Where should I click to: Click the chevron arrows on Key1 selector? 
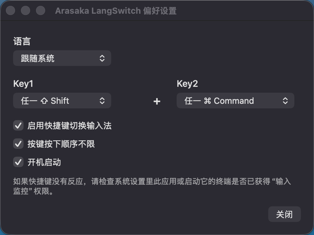pos(102,101)
